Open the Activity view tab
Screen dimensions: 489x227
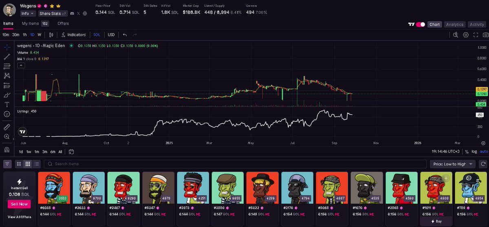click(x=477, y=24)
